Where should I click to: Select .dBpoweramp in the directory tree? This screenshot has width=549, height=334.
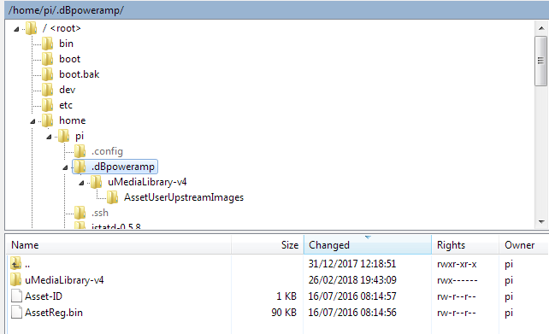(123, 167)
